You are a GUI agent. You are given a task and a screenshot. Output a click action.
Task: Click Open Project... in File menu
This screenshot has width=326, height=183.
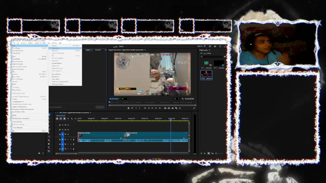(30, 48)
